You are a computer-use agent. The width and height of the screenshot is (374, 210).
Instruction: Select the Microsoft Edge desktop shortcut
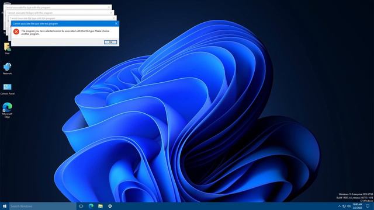[x=7, y=110]
